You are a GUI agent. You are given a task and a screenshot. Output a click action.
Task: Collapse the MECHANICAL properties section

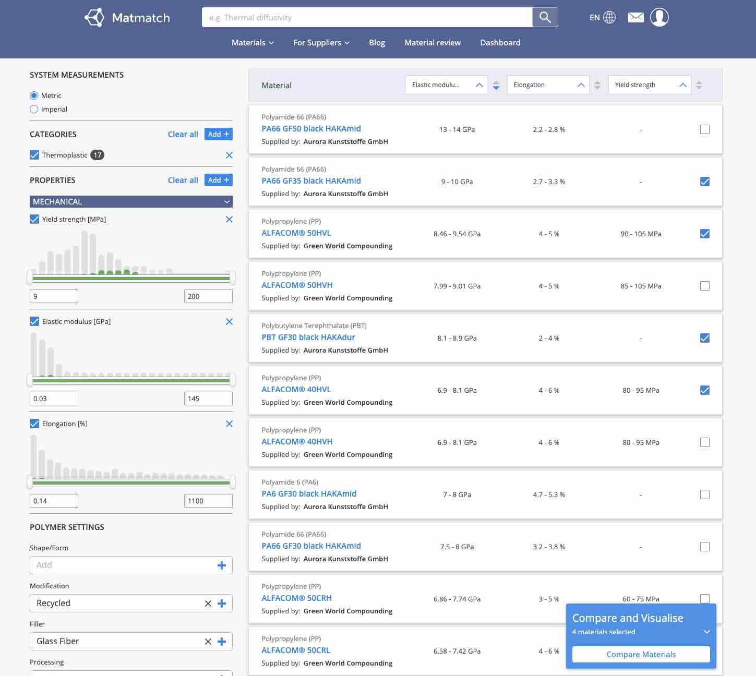[226, 201]
